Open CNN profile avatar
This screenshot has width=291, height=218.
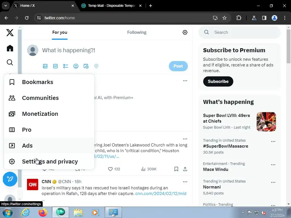(32, 185)
